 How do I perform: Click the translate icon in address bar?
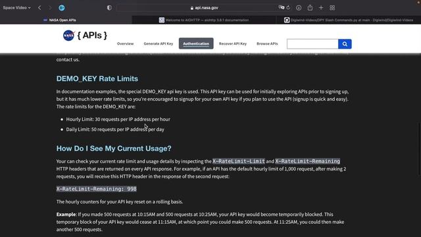click(281, 7)
